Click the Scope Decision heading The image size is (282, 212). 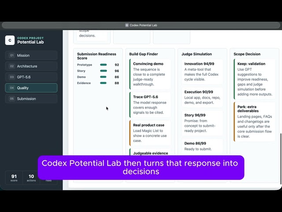click(x=247, y=54)
